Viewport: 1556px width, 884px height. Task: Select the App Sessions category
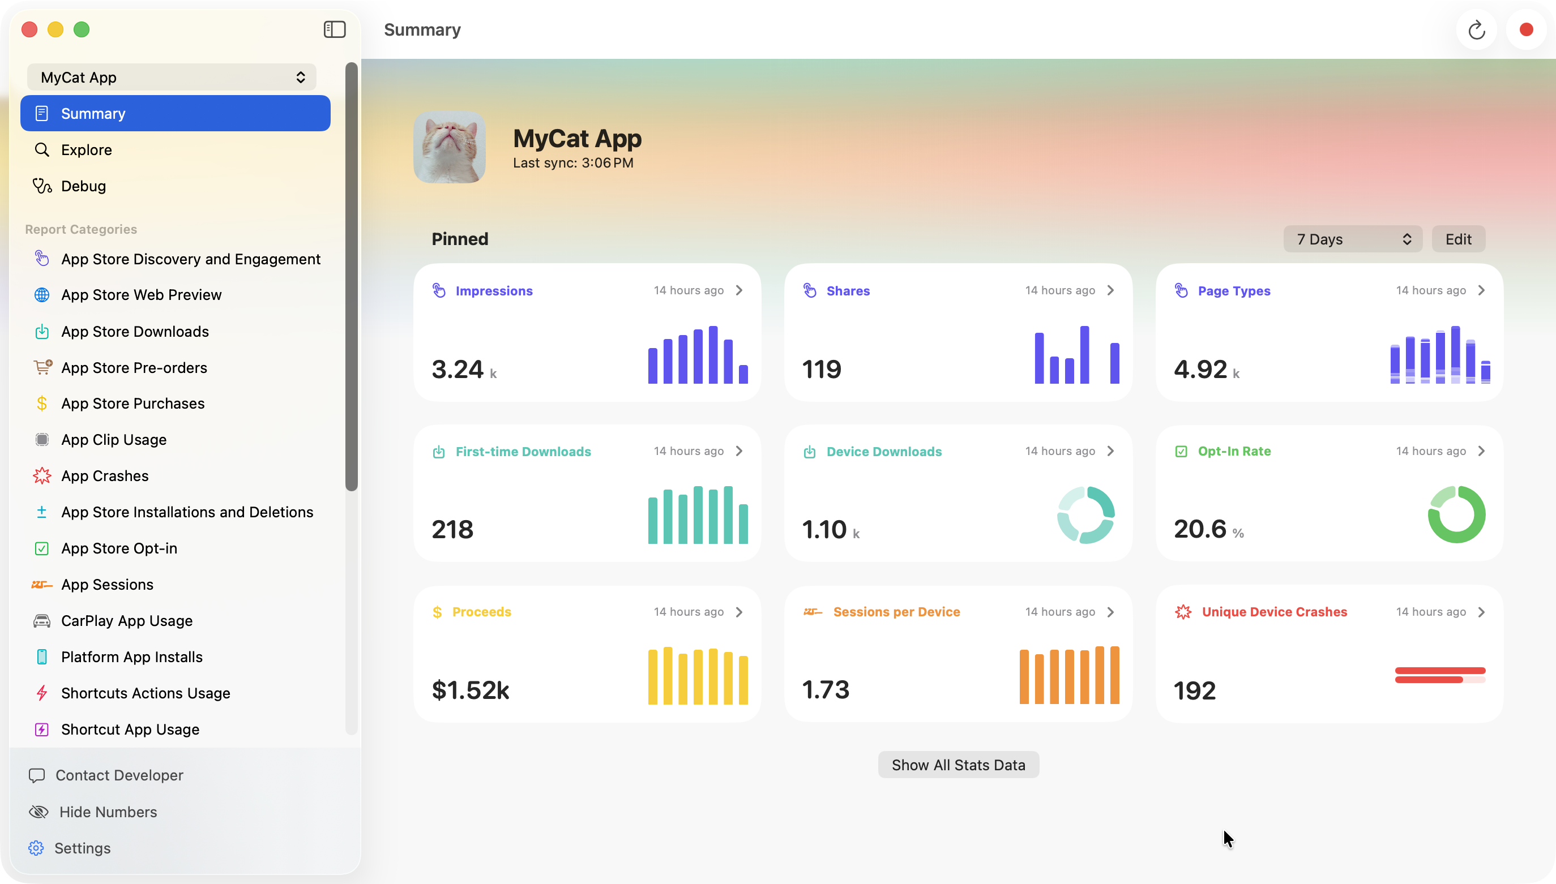tap(107, 584)
